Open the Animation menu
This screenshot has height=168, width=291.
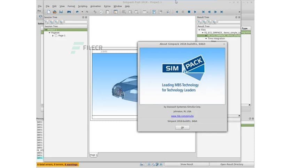(x=96, y=6)
